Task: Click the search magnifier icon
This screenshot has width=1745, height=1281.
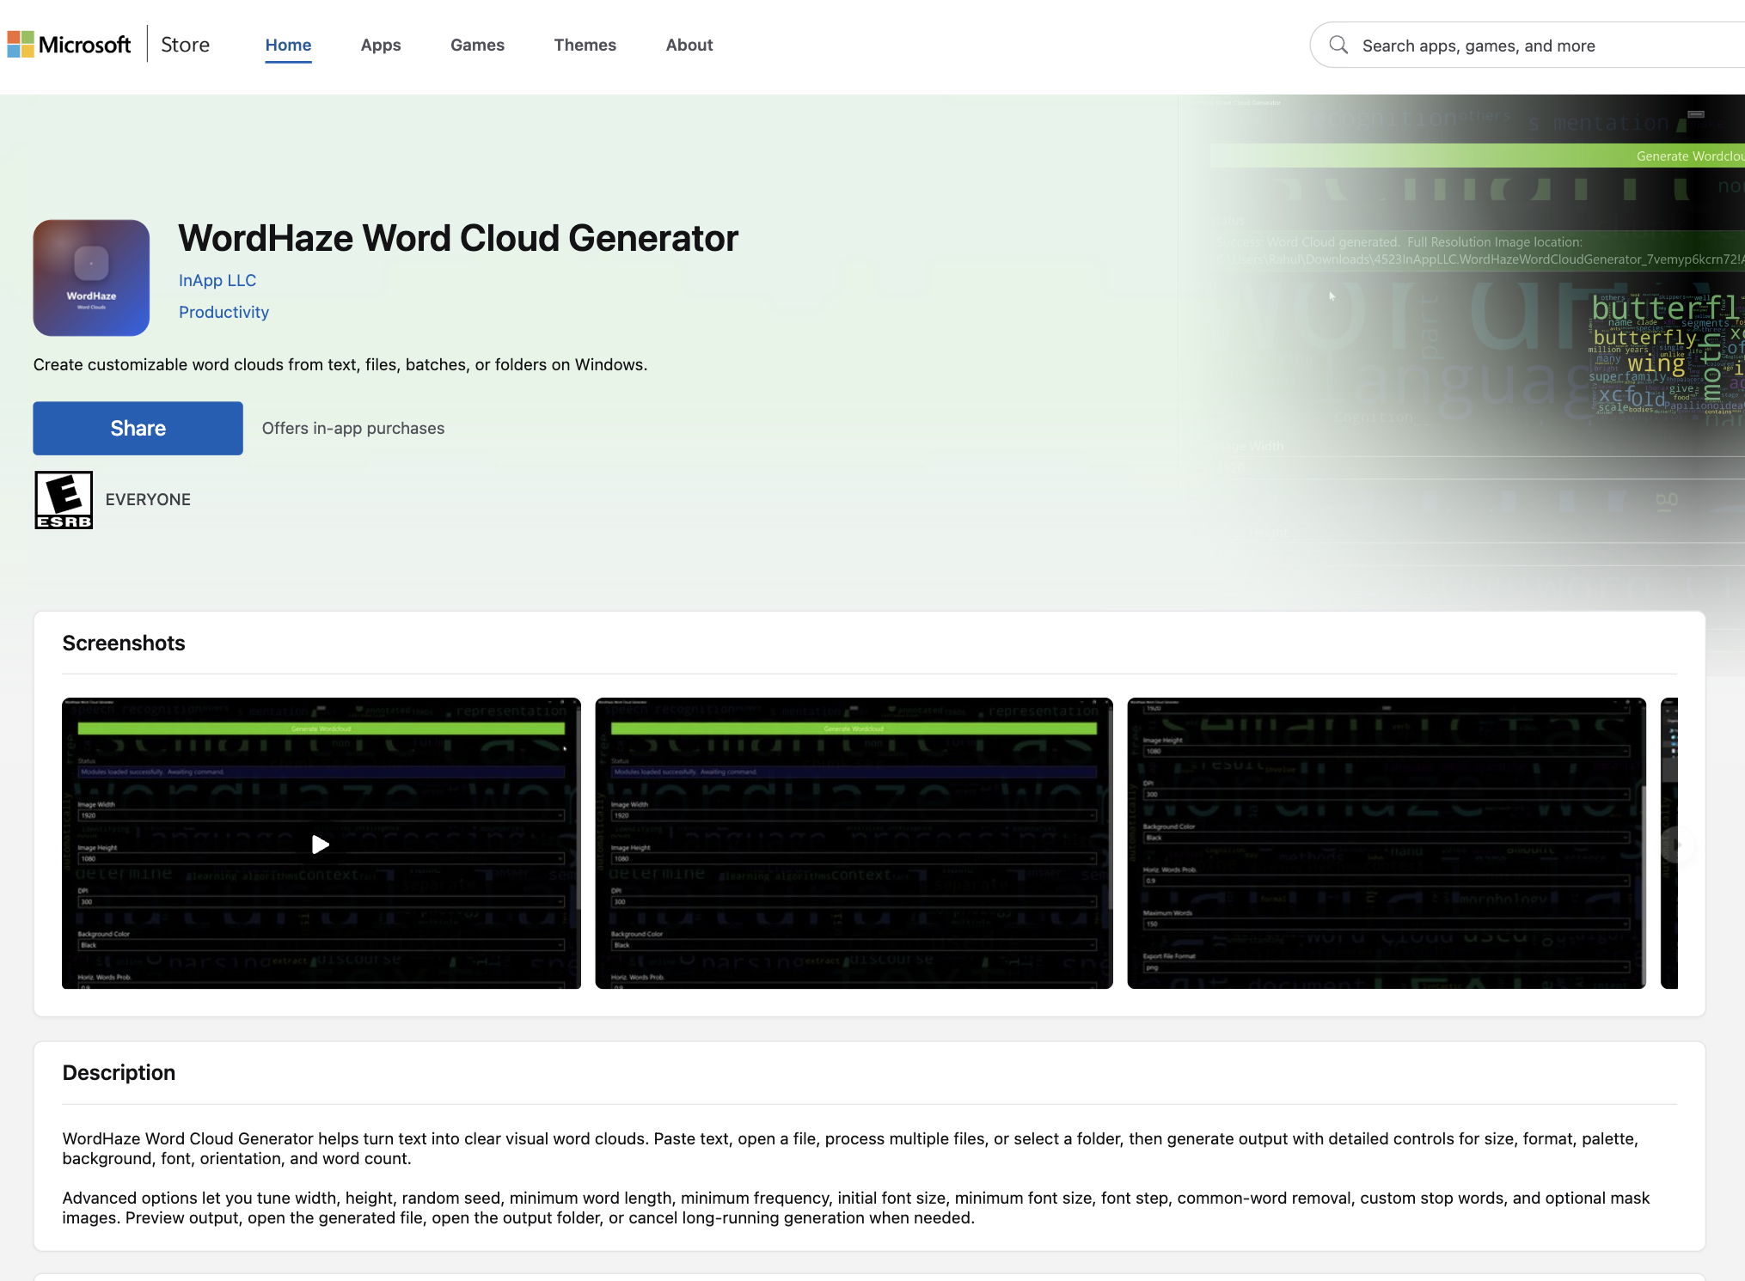Action: [1338, 45]
